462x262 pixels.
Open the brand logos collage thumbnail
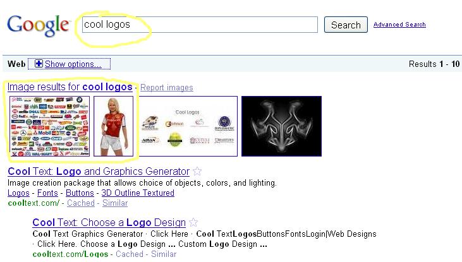point(49,126)
